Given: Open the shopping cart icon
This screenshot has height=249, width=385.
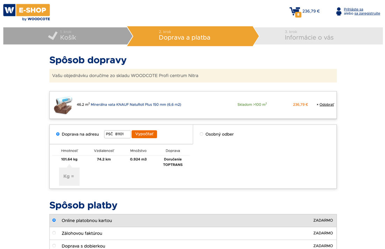Looking at the screenshot, I should [x=295, y=12].
